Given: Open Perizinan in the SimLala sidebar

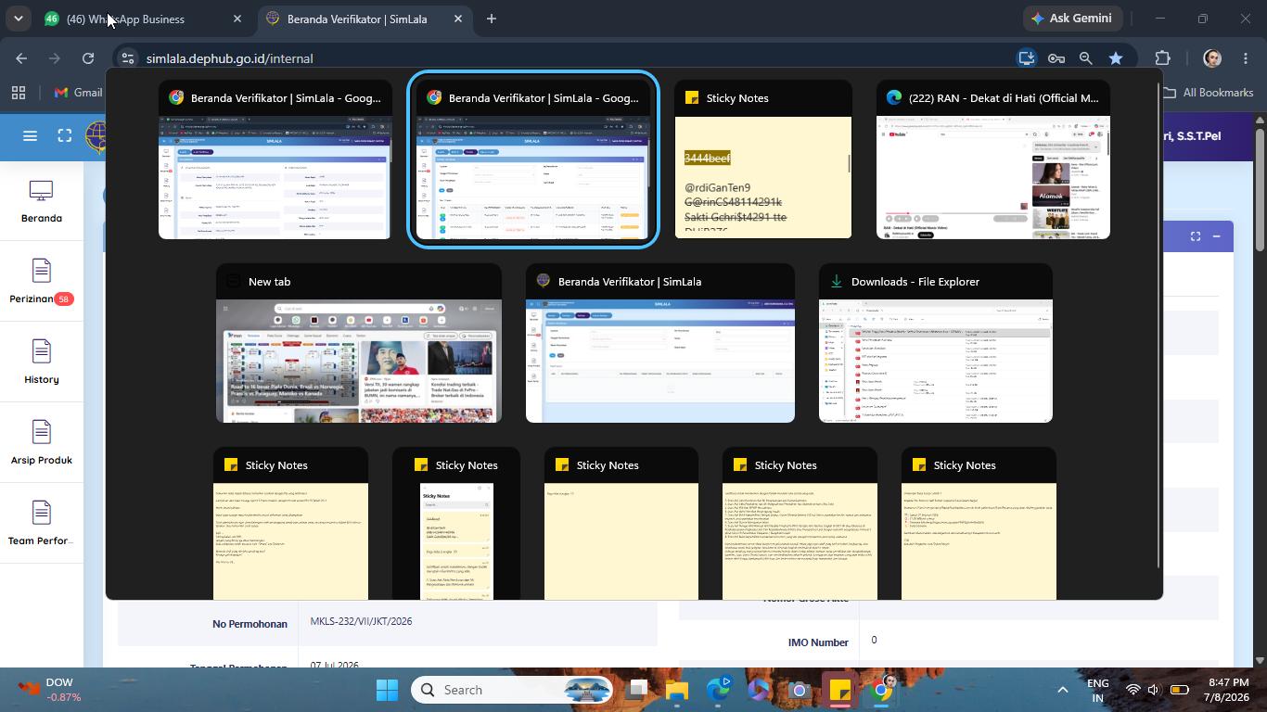Looking at the screenshot, I should coord(42,283).
